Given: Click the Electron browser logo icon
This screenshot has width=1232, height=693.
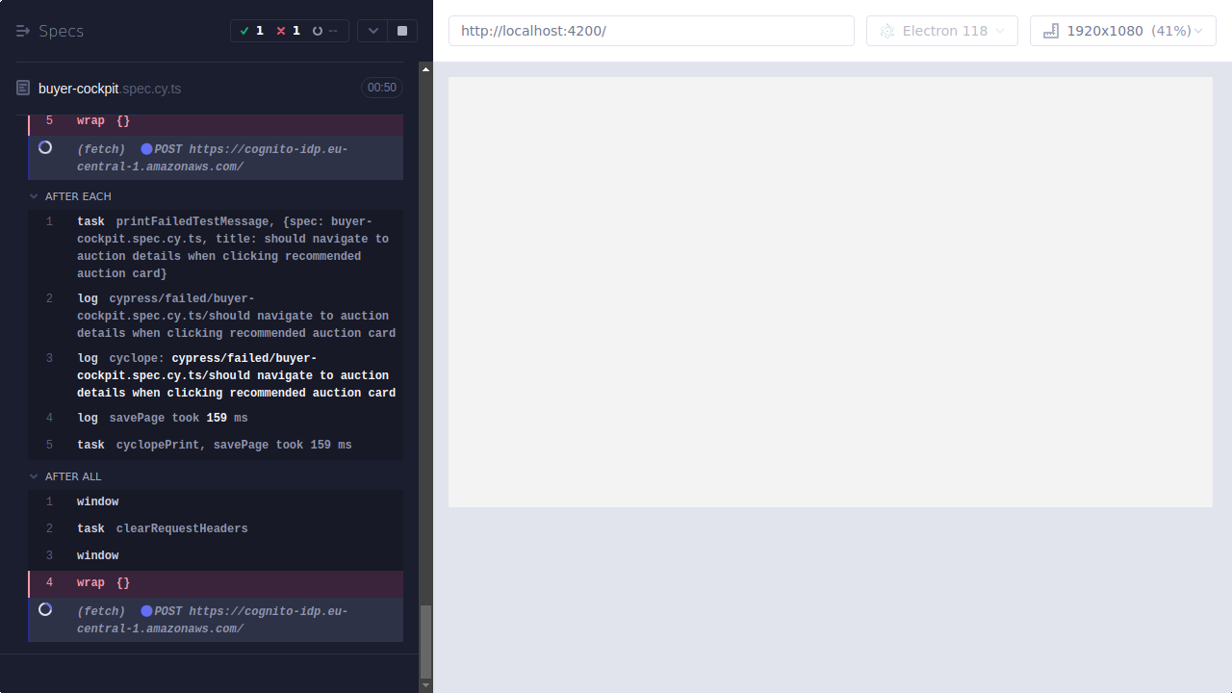Looking at the screenshot, I should click(887, 31).
